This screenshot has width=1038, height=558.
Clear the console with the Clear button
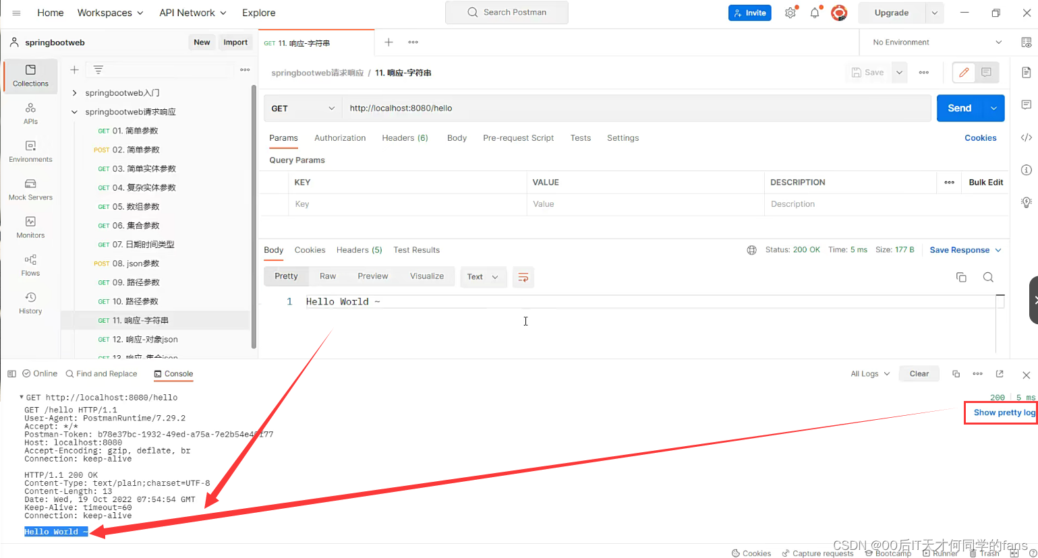tap(919, 373)
